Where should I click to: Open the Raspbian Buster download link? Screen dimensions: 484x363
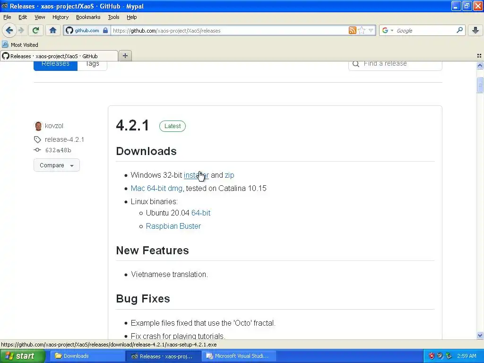coord(173,226)
